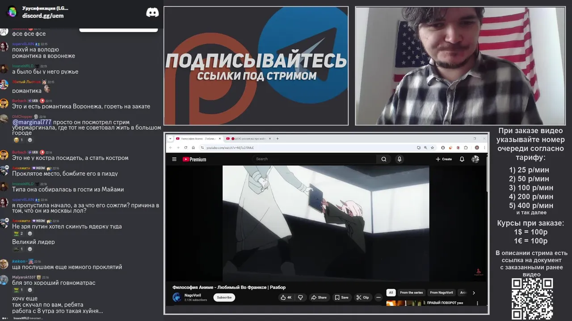Click the YouTube Premium logo

tap(194, 159)
